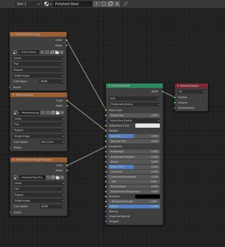Image resolution: width=225 pixels, height=247 pixels.
Task: Open image folder icon in Metalness.png node
Action: click(58, 113)
